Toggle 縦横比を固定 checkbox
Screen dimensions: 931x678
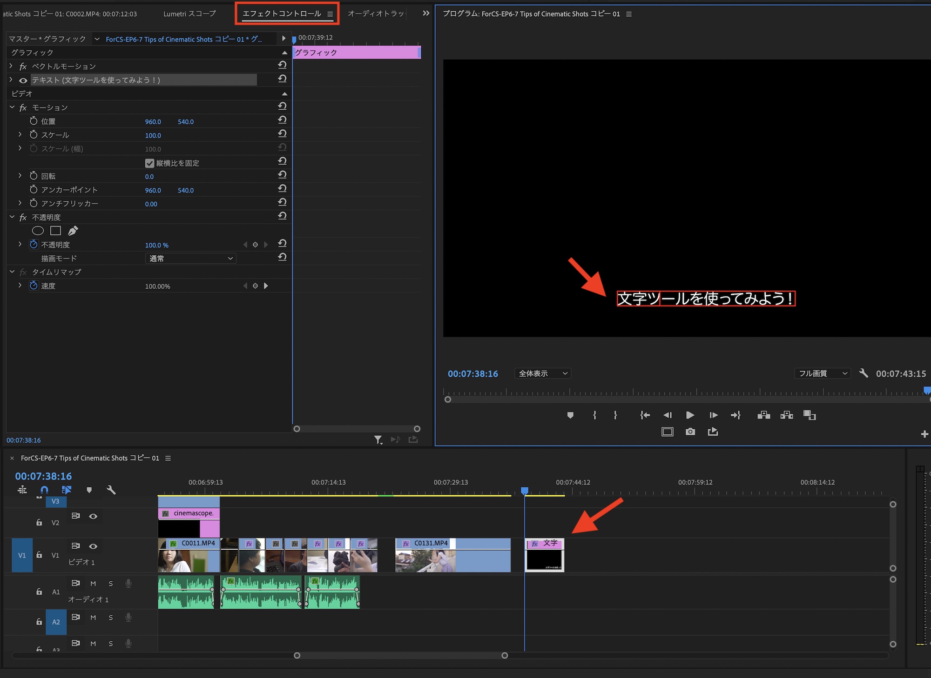tap(149, 163)
